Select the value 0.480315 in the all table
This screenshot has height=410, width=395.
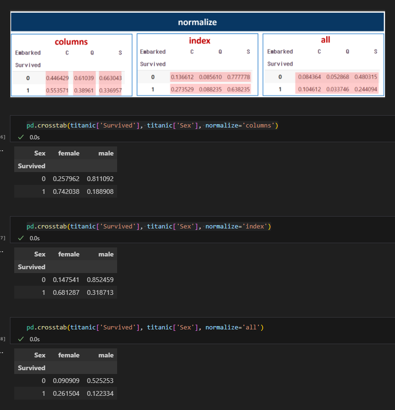coord(366,77)
